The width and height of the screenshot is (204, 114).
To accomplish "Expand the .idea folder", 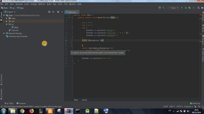I will pyautogui.click(x=7, y=18).
